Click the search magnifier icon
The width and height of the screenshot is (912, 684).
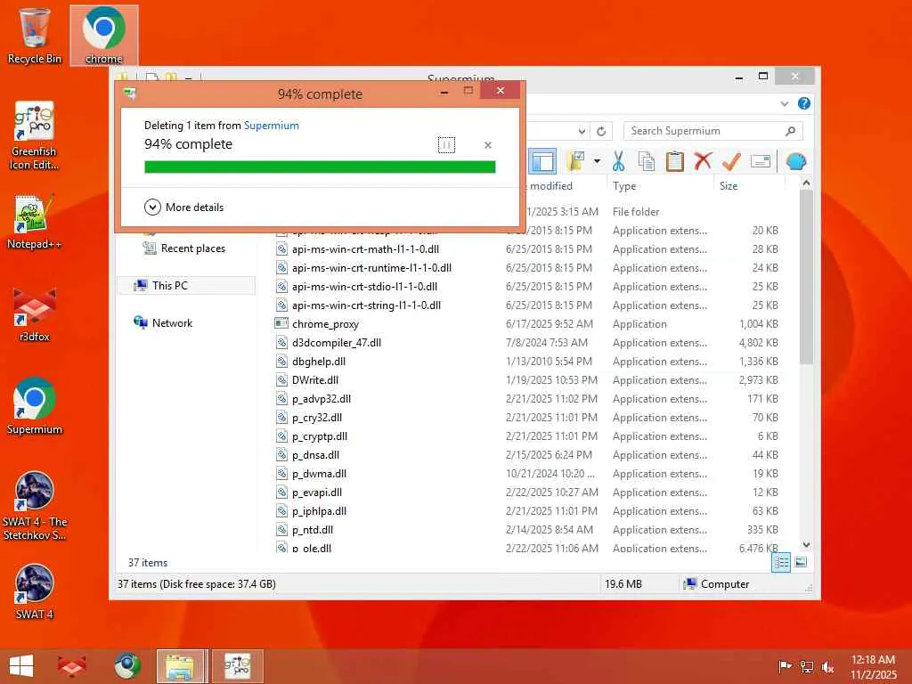click(790, 131)
